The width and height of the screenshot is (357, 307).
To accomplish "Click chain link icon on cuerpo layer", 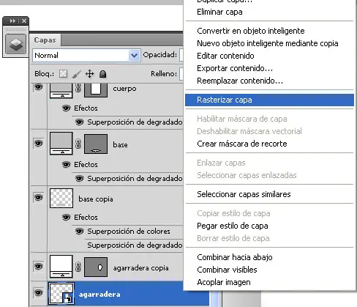I will click(78, 88).
